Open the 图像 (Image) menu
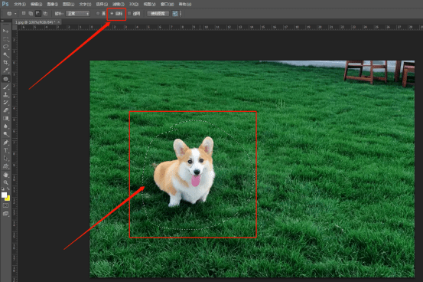Viewport: 423px width, 282px height. click(52, 5)
